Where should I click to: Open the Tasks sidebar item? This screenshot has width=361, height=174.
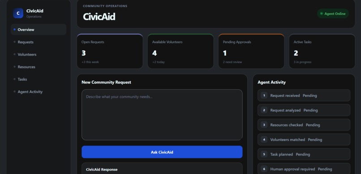pyautogui.click(x=39, y=79)
